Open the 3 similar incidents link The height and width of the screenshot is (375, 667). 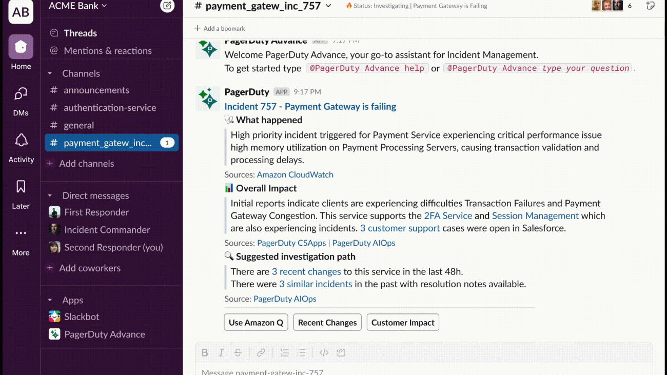(x=316, y=284)
